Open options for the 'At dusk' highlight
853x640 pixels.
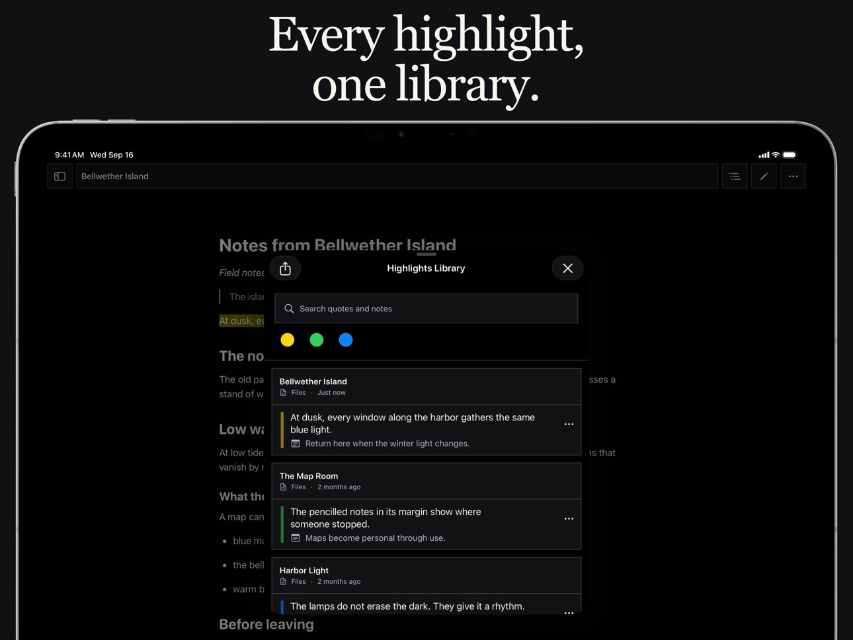point(569,424)
